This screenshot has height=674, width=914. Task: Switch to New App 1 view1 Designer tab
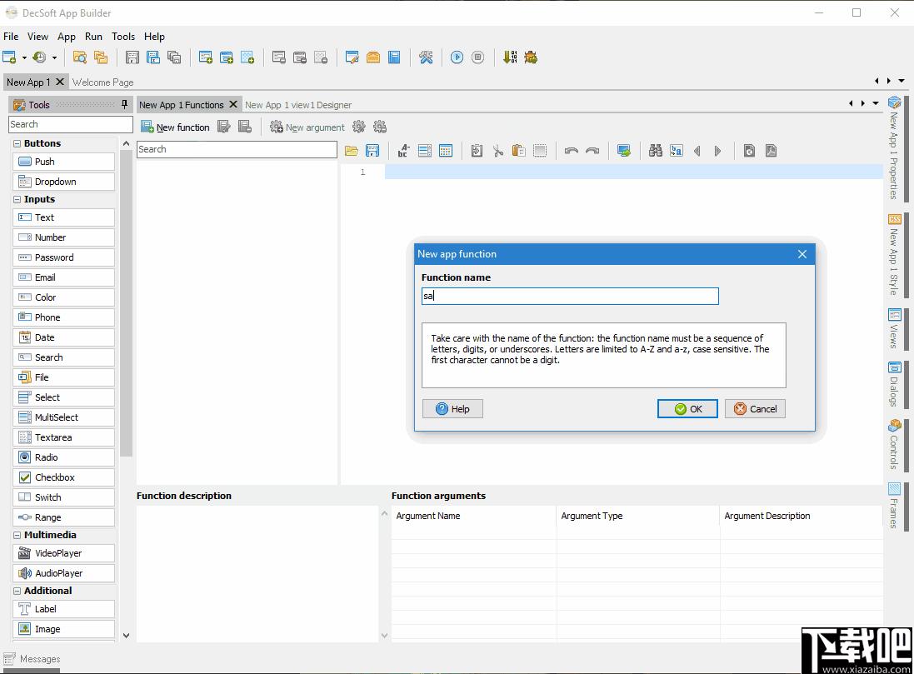pyautogui.click(x=298, y=105)
